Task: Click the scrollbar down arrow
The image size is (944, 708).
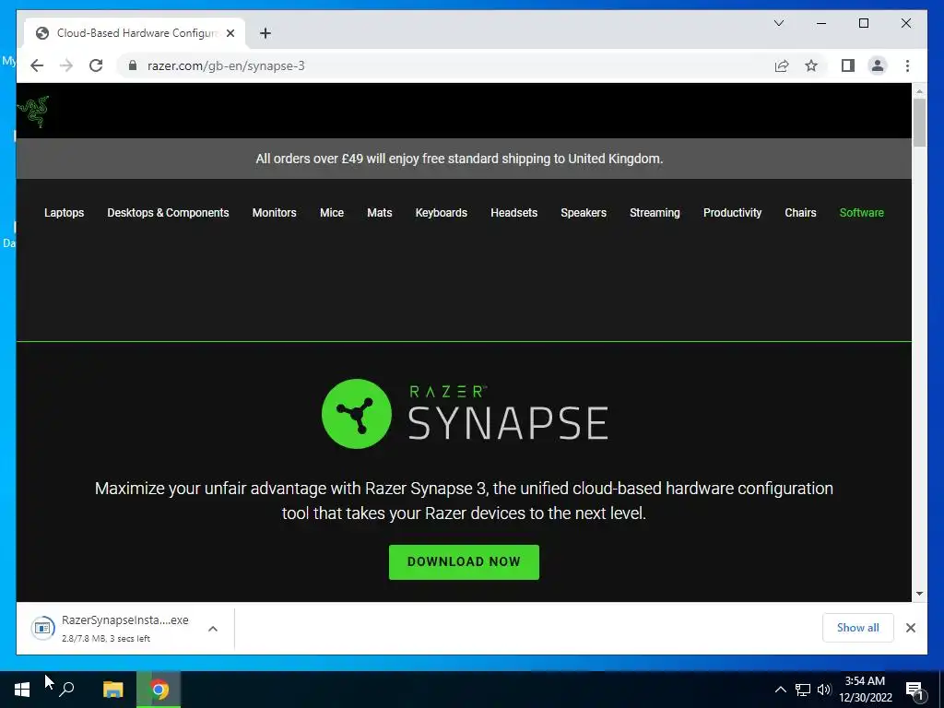Action: pyautogui.click(x=919, y=594)
